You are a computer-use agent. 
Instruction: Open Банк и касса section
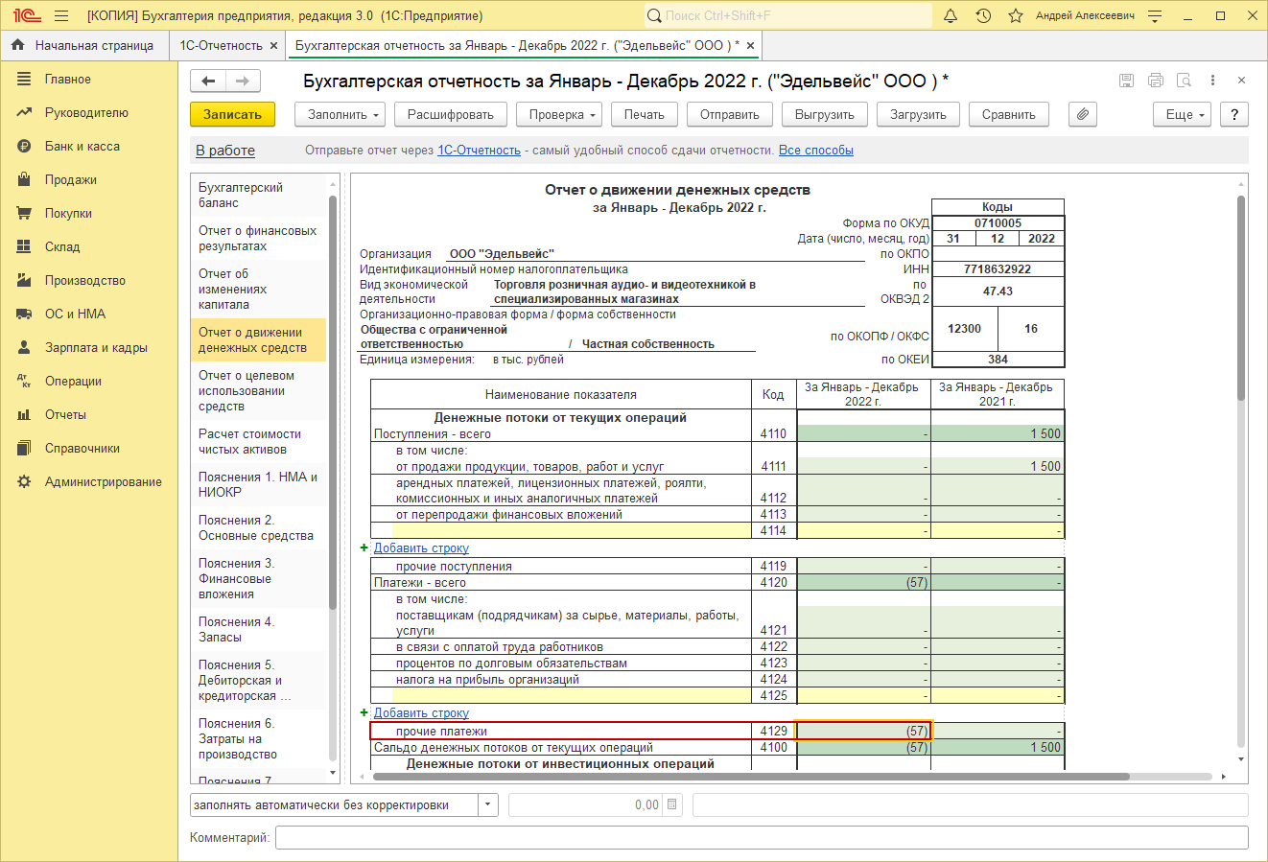82,147
